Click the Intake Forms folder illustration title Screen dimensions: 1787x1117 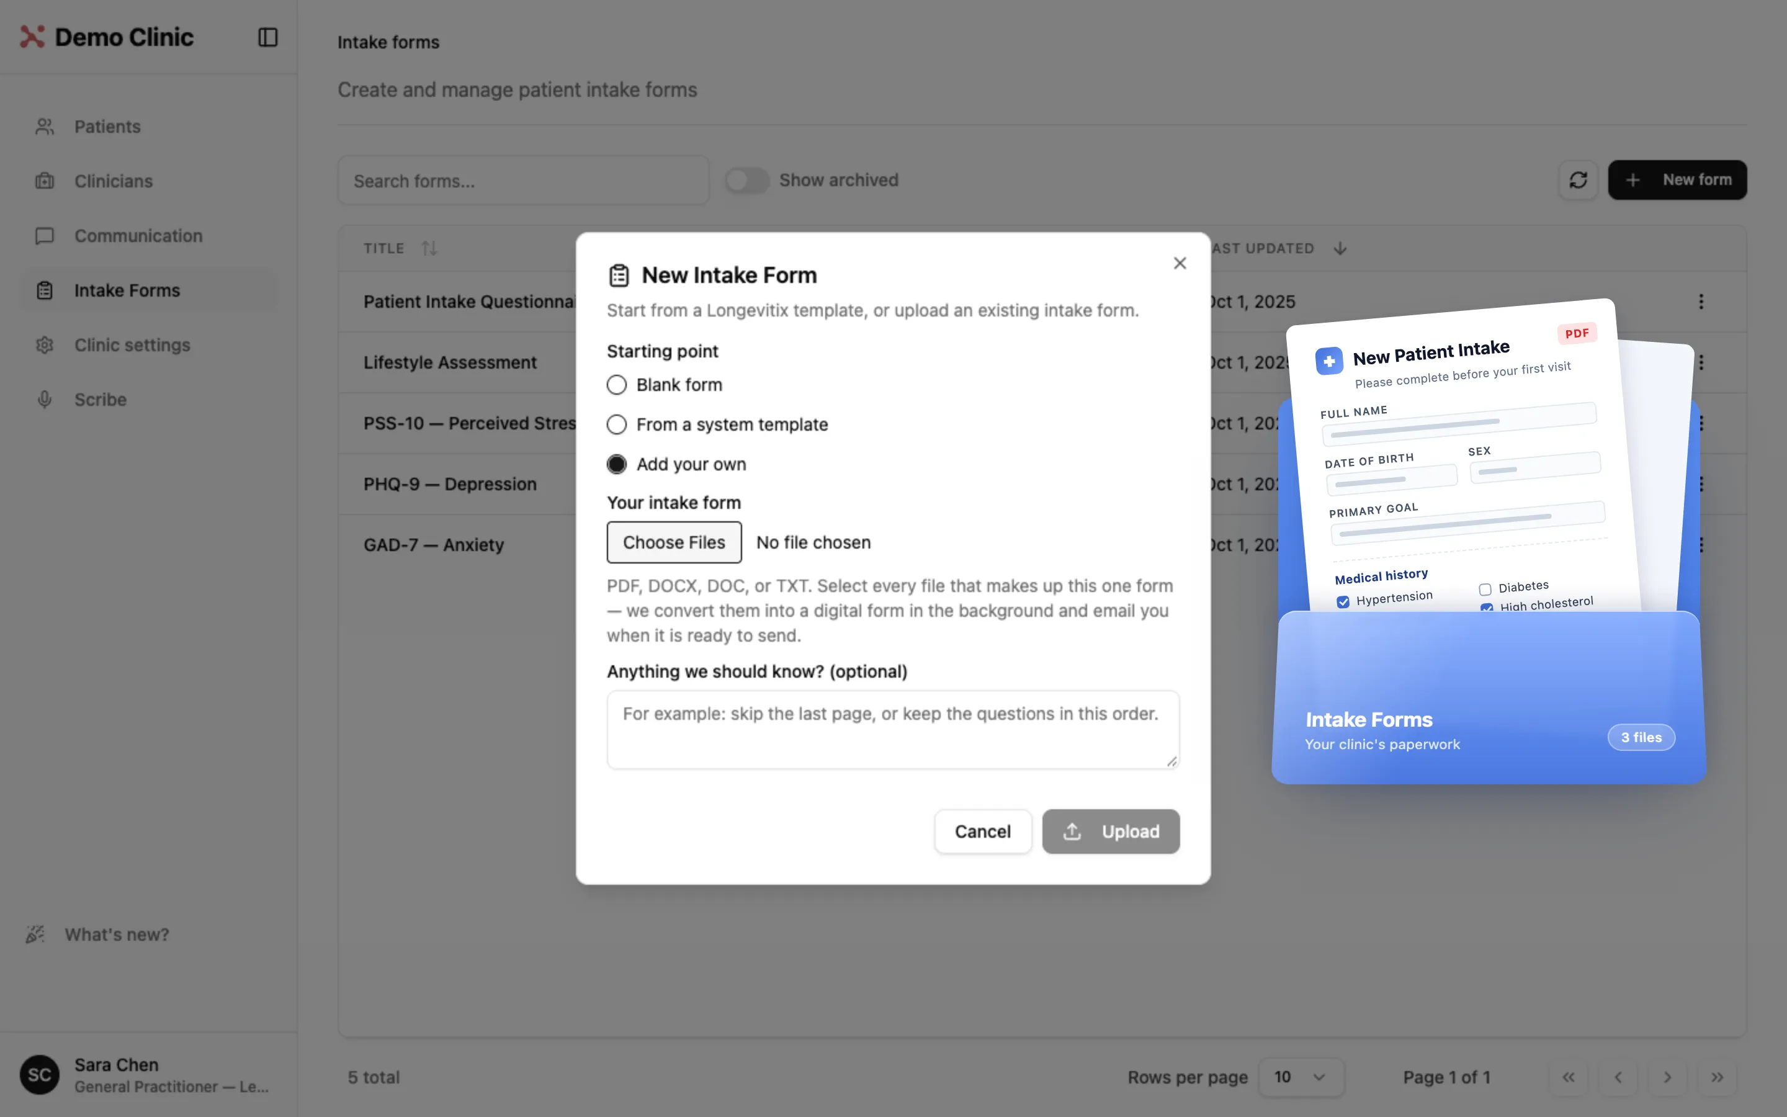point(1368,720)
